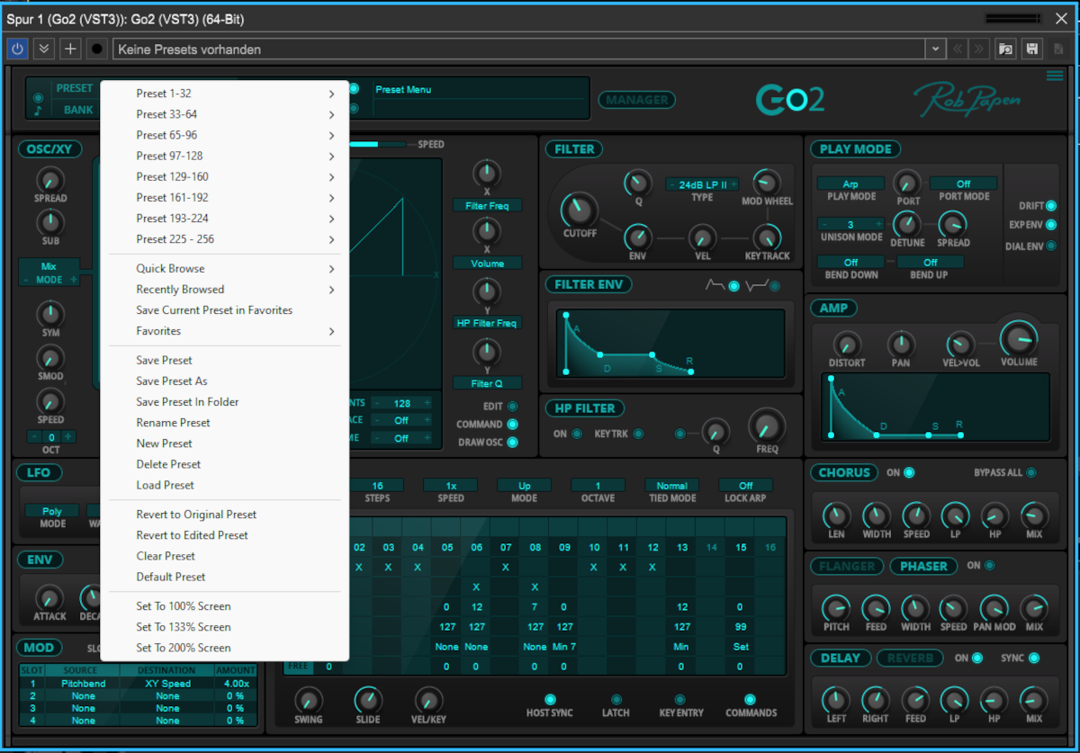Toggle the EXP ENV switch
Viewport: 1080px width, 753px height.
click(1050, 225)
